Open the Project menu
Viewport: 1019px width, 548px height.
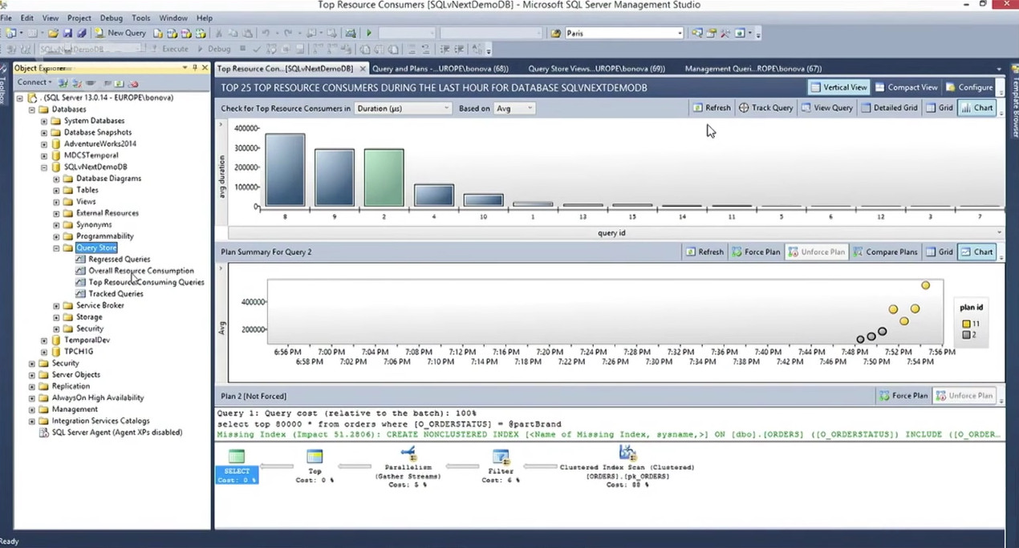point(79,18)
